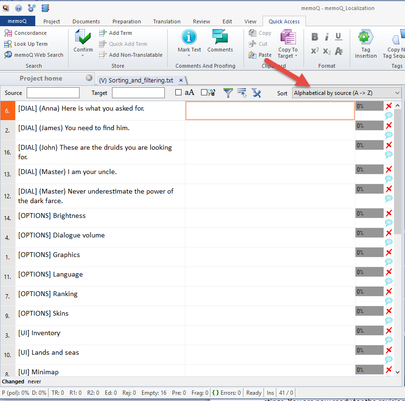The height and width of the screenshot is (401, 405).
Task: Open the help icon in title bar
Action: click(x=18, y=8)
